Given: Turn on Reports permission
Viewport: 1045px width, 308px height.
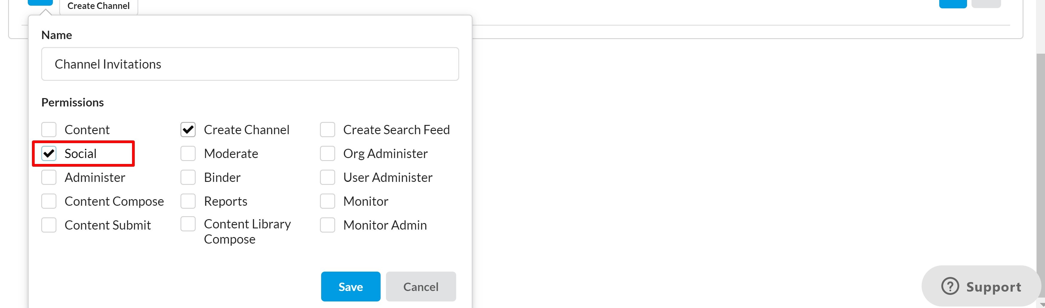Looking at the screenshot, I should click(x=188, y=201).
